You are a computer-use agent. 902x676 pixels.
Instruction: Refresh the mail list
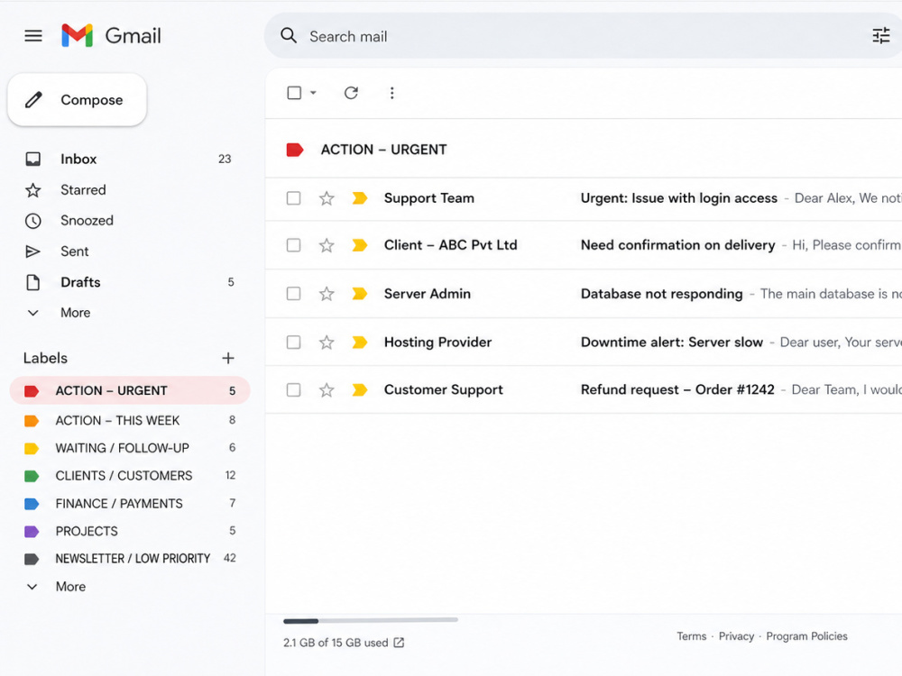click(x=351, y=93)
